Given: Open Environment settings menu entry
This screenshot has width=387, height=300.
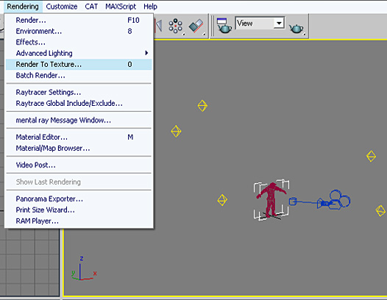Looking at the screenshot, I should (79, 32).
